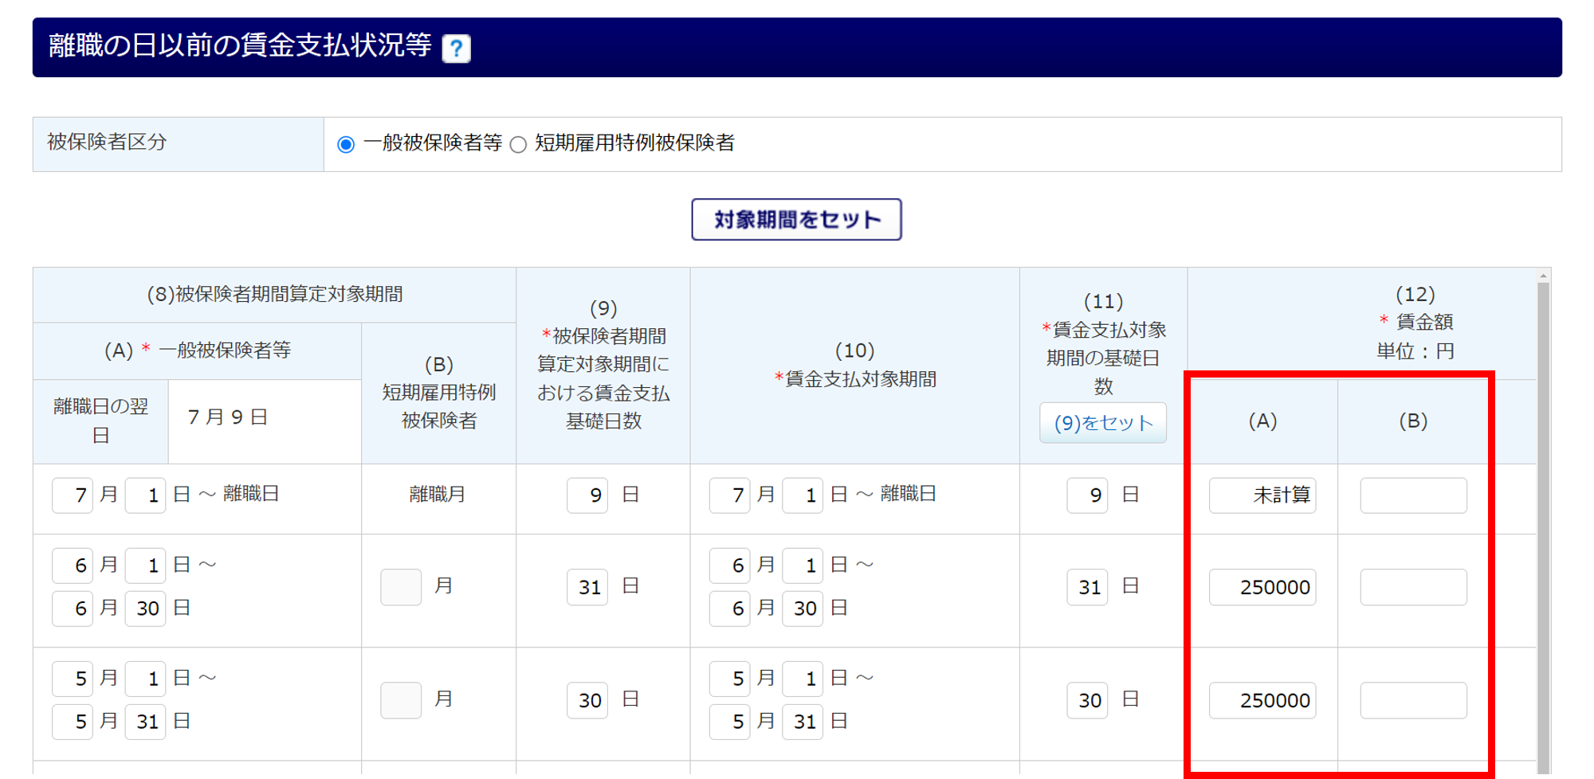Click empty wage (B) field in July row
The width and height of the screenshot is (1594, 779).
click(x=1413, y=495)
